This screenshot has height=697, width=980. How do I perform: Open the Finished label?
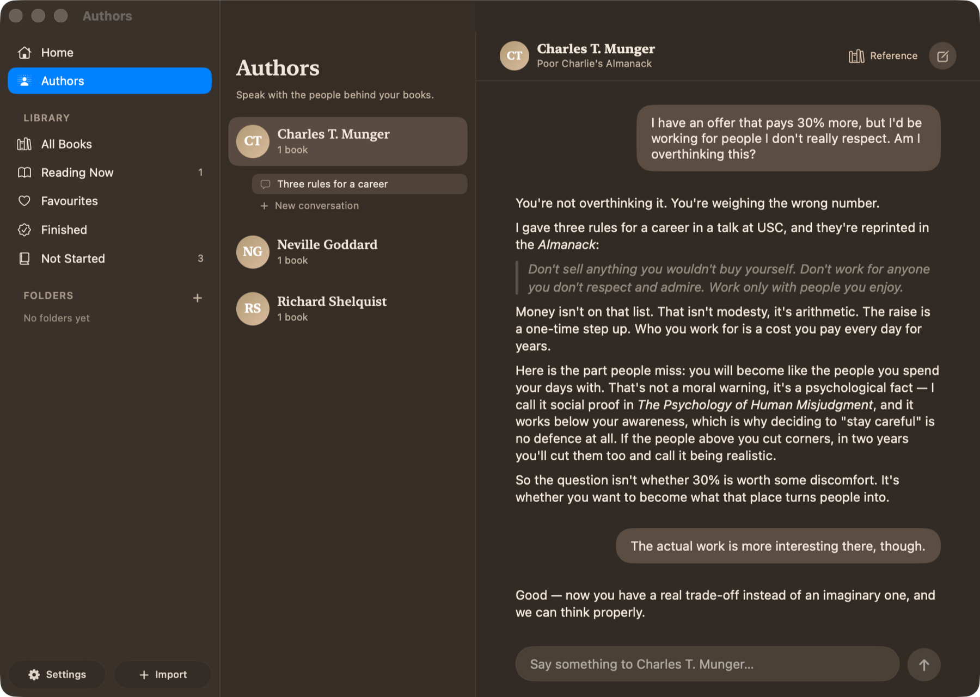tap(64, 230)
